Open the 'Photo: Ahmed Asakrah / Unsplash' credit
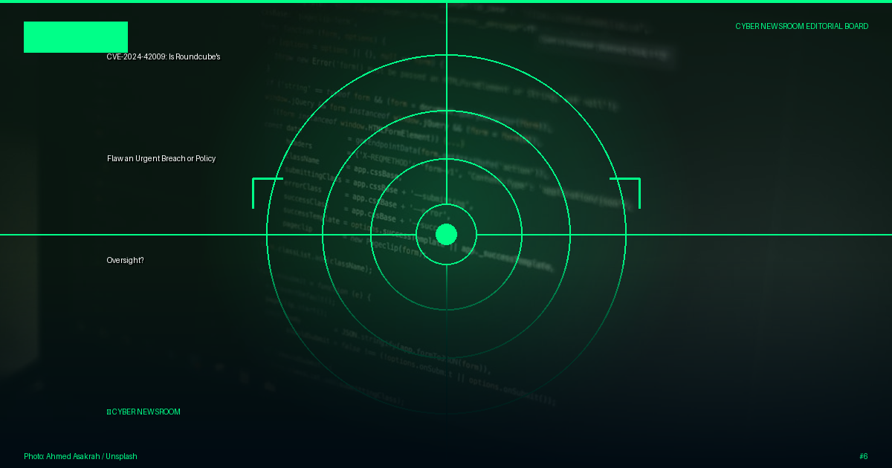The height and width of the screenshot is (468, 892). coord(80,456)
